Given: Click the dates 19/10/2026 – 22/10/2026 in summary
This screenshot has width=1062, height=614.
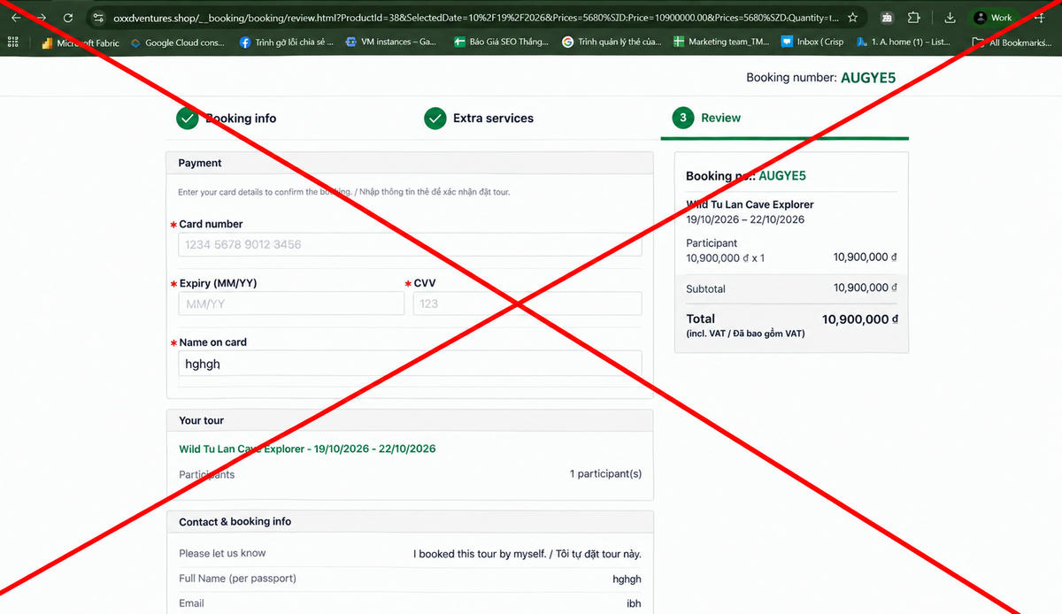Looking at the screenshot, I should pos(745,219).
